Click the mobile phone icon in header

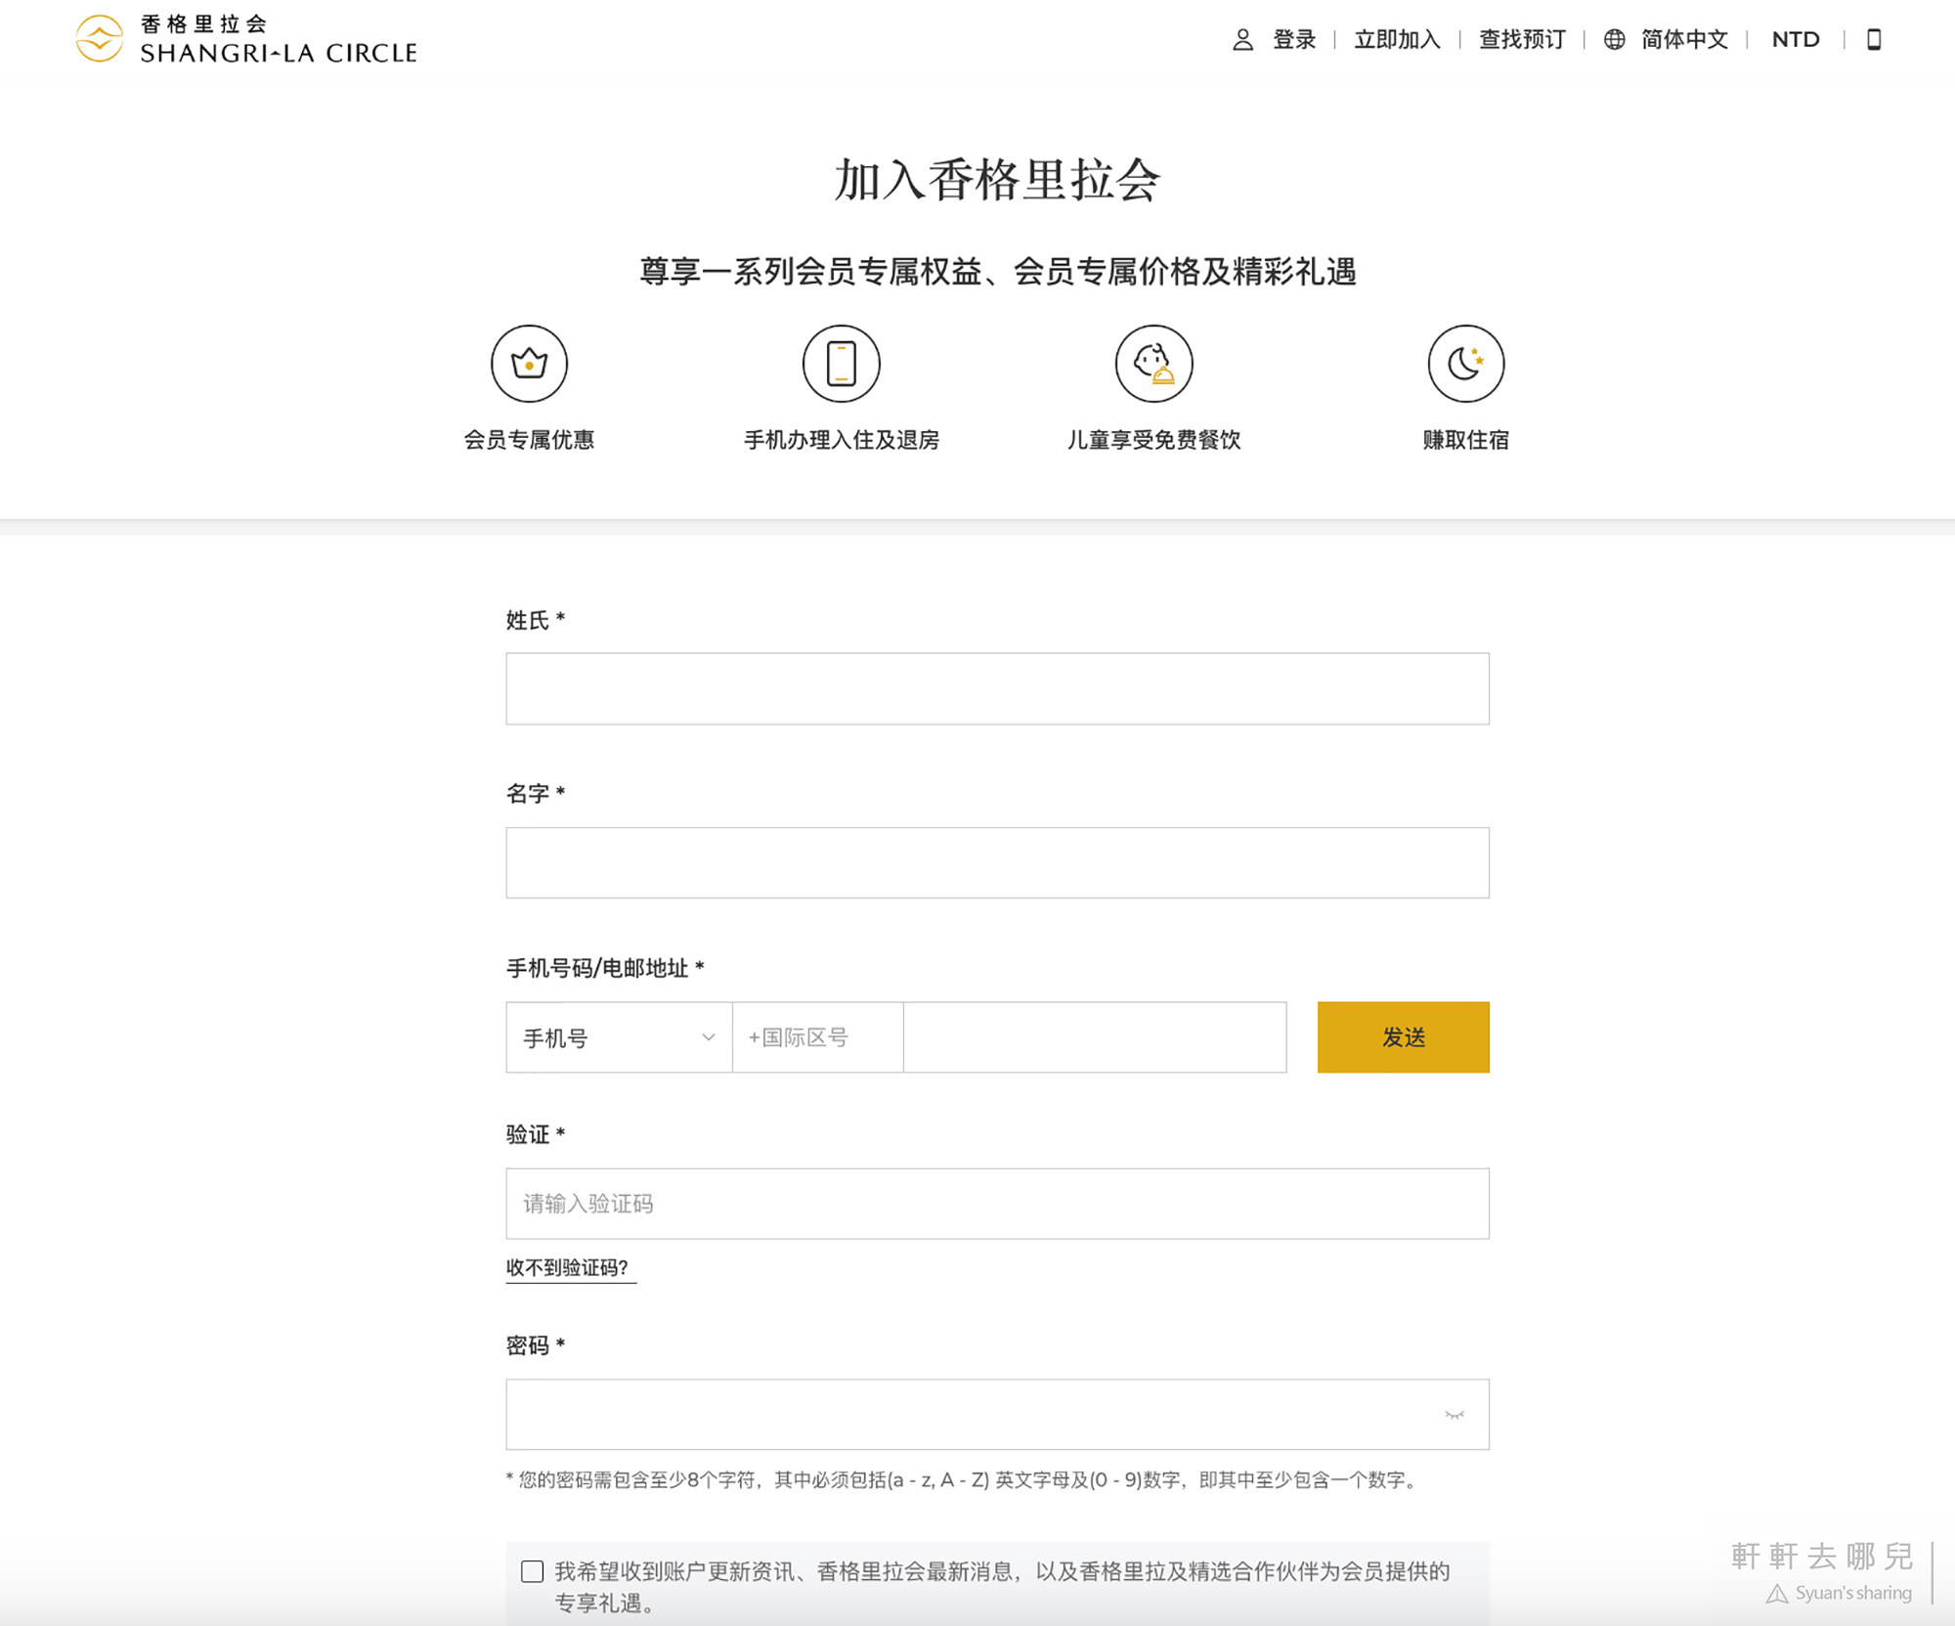point(1874,40)
